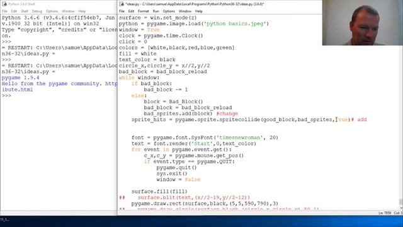Image resolution: width=403 pixels, height=227 pixels.
Task: Open Window menu in Python Shell window
Action: [x=68, y=11]
